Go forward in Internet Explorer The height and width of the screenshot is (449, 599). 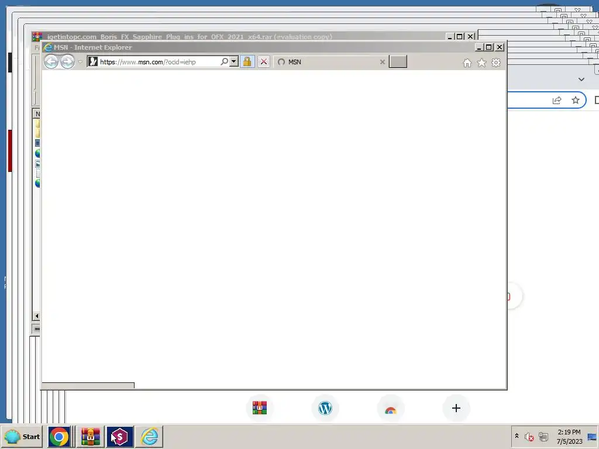(68, 61)
